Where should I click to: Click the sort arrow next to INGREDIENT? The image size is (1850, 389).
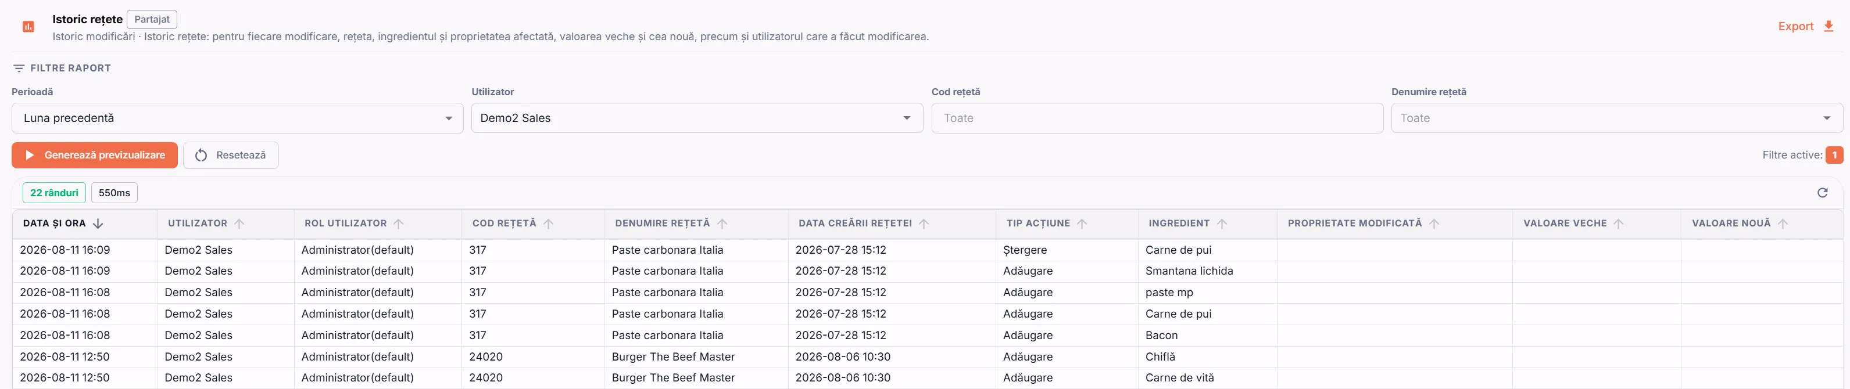tap(1222, 224)
